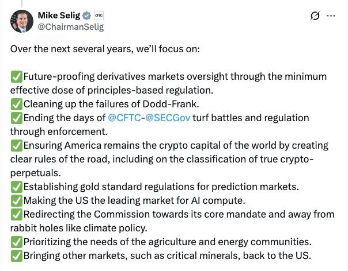The width and height of the screenshot is (348, 271).
Task: Click the checkmark beside Prioritizing the needs
Action: [16, 242]
